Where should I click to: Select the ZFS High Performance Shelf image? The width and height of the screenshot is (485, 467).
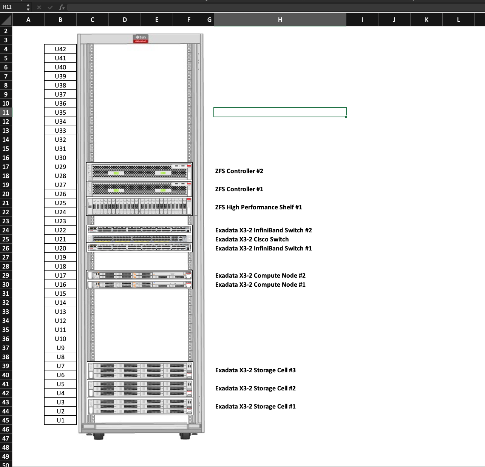tap(139, 206)
